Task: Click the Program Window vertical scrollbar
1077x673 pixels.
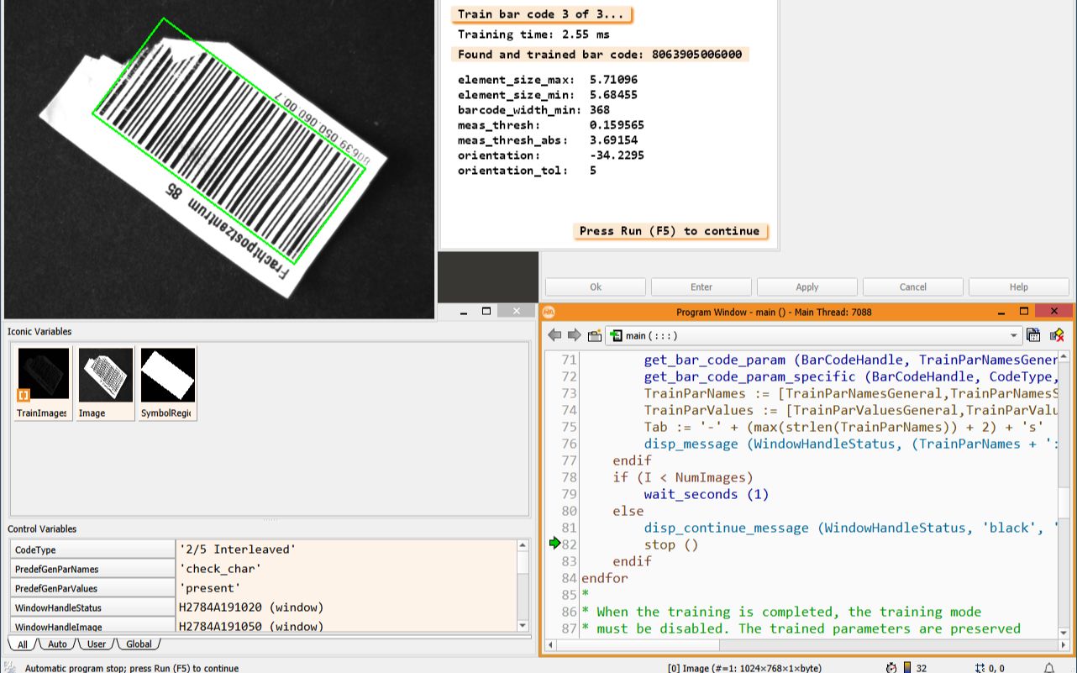Action: 1064,496
